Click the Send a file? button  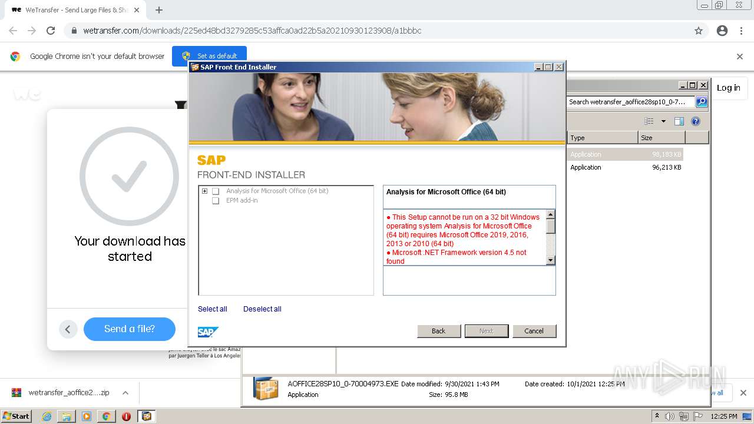(130, 329)
